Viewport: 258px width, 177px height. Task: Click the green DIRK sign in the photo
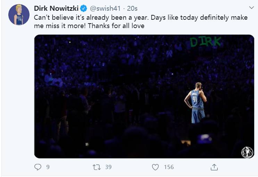pyautogui.click(x=206, y=42)
